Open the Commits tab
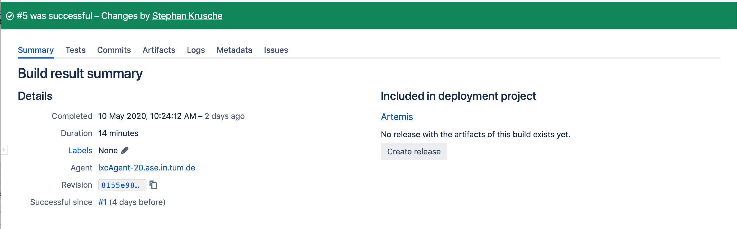This screenshot has height=229, width=737. coord(114,50)
